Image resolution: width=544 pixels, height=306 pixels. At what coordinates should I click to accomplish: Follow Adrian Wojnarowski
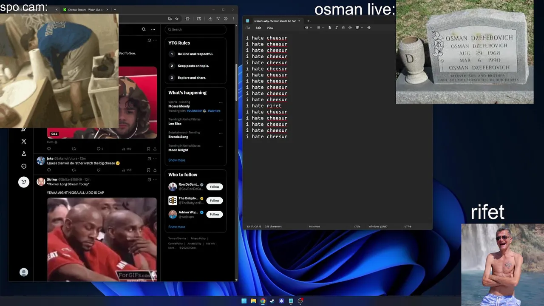coord(214,214)
